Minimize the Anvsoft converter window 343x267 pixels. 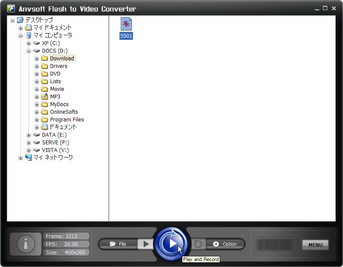(x=317, y=9)
